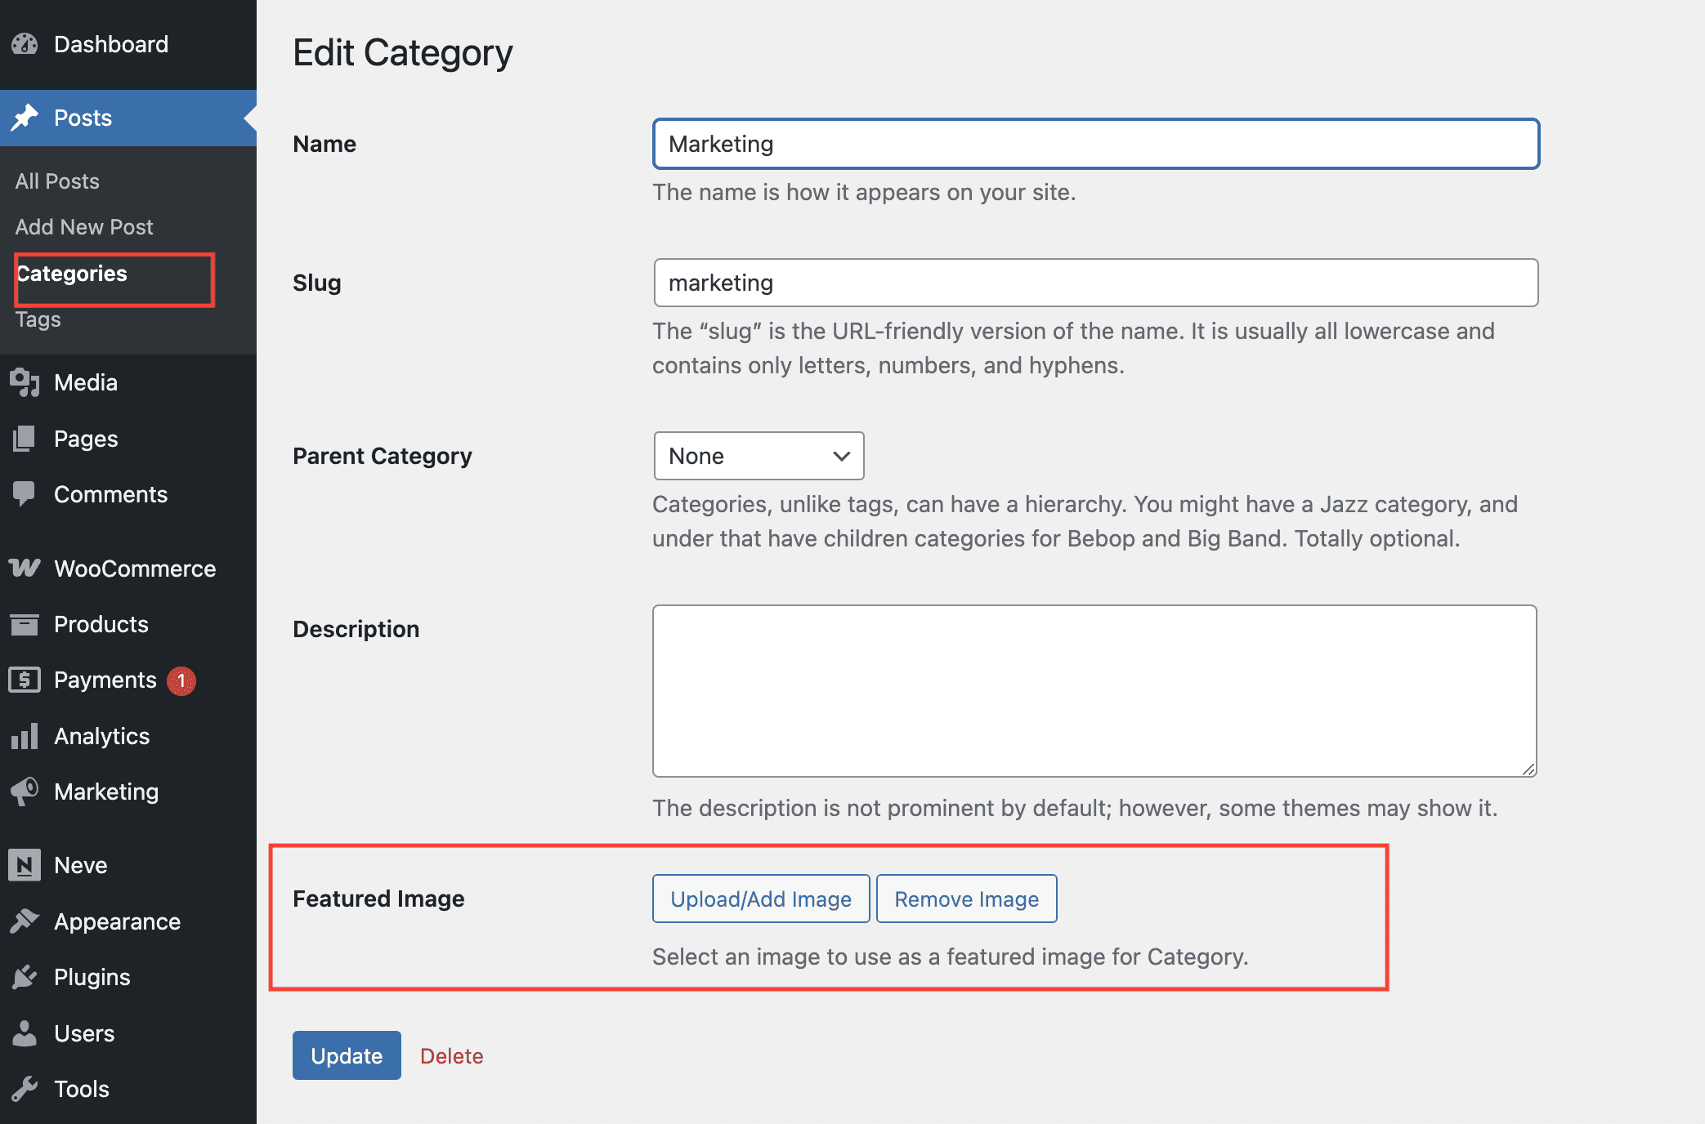Click the blue Update button
Viewport: 1705px width, 1124px height.
(x=347, y=1055)
